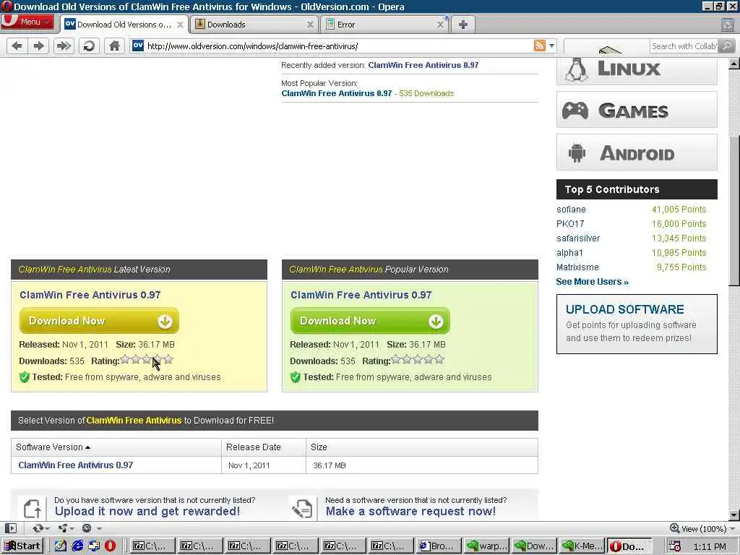Viewport: 740px width, 555px height.
Task: Launch Opera from quick launch bar
Action: tap(110, 546)
